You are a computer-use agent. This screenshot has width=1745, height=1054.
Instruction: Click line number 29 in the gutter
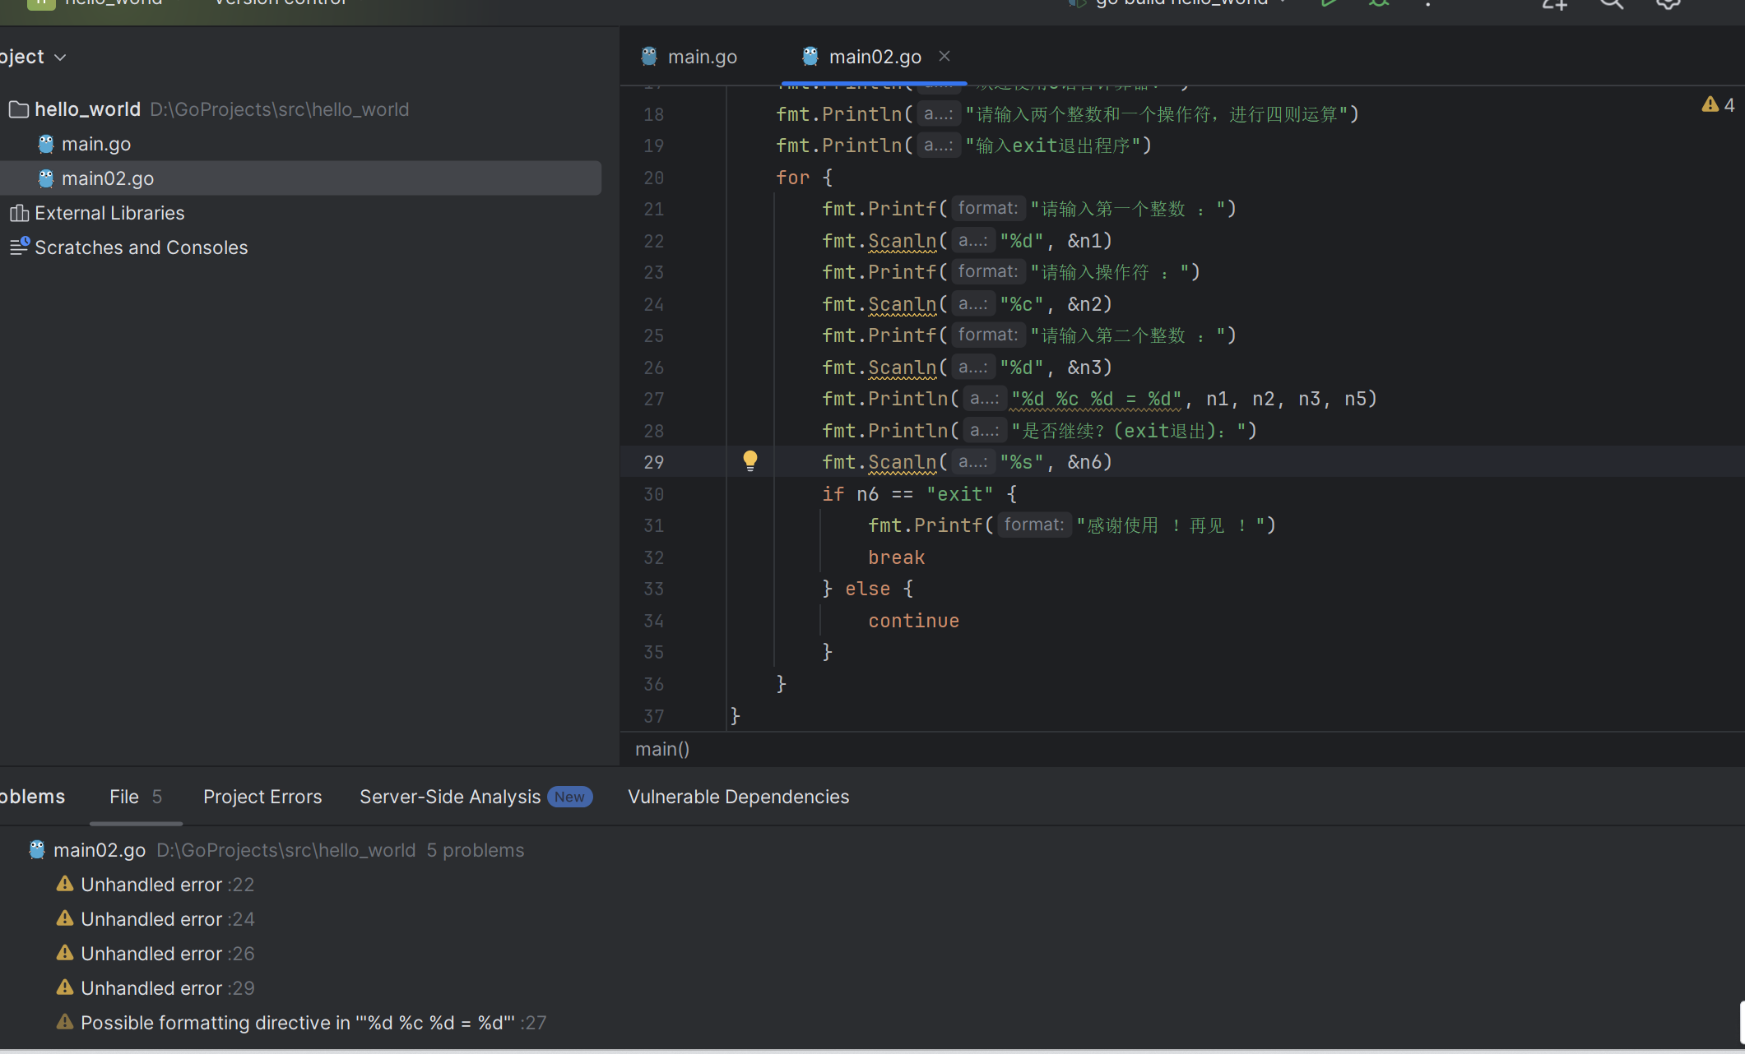654,462
